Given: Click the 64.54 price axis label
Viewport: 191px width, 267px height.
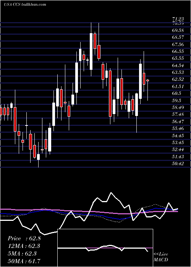Looking at the screenshot, I should (178, 65).
